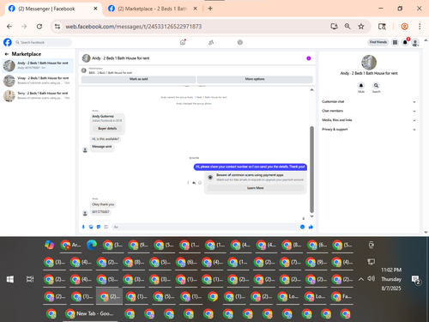Expand the Privacy & support section
Viewport: 429px width, 322px height.
pos(369,130)
